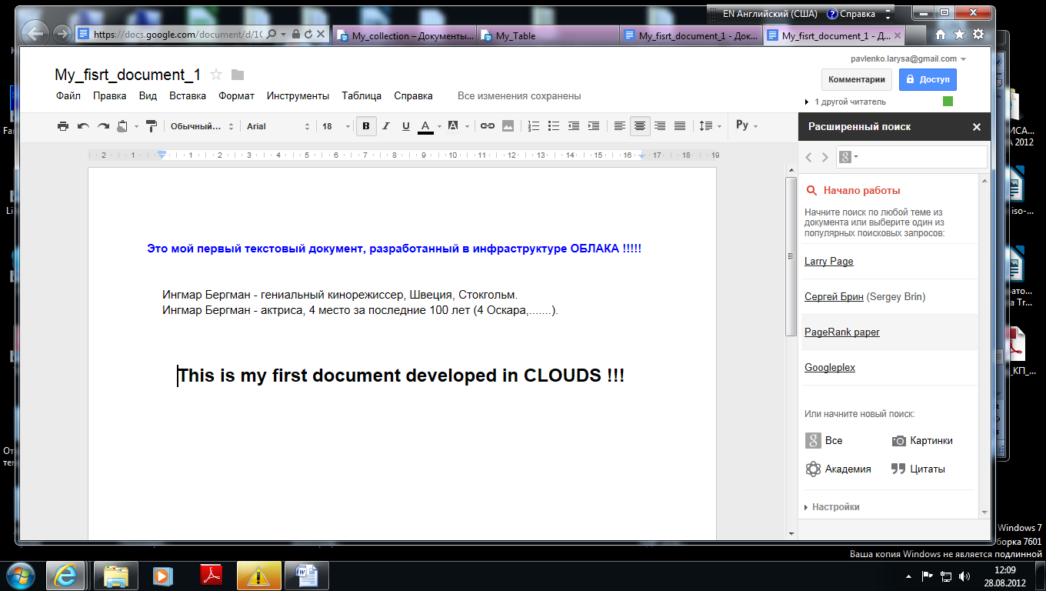The height and width of the screenshot is (591, 1046).
Task: Open the Googleplex search link
Action: tap(829, 367)
